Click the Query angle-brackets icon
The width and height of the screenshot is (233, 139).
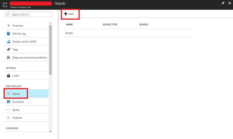tap(8, 110)
